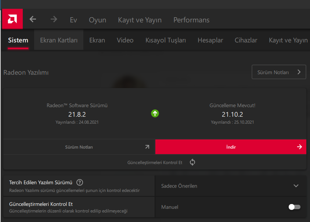Image resolution: width=310 pixels, height=222 pixels.
Task: Click the Manuel label text
Action: (x=170, y=207)
